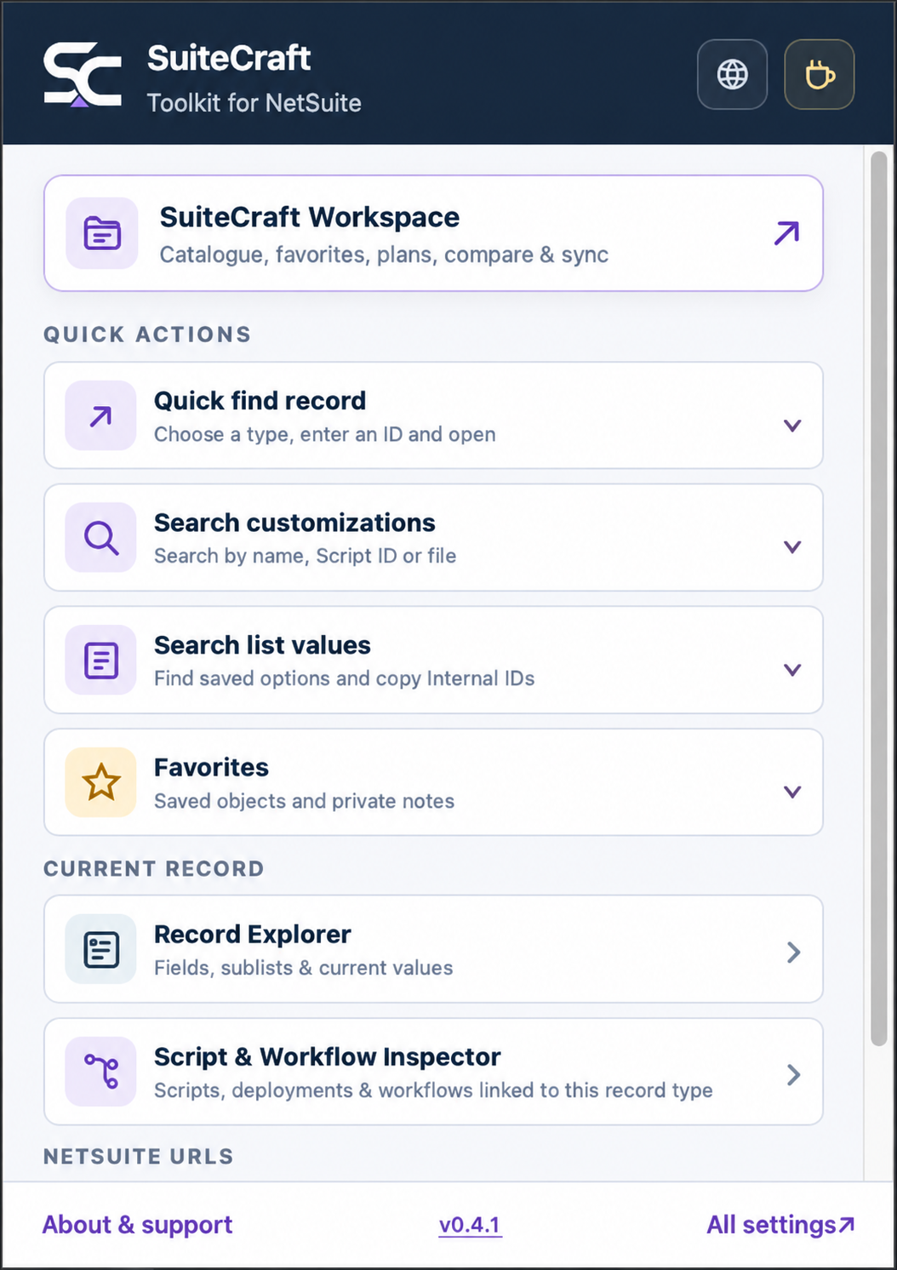Click 'Search by name, Script ID or file'
This screenshot has width=897, height=1270.
[x=305, y=556]
